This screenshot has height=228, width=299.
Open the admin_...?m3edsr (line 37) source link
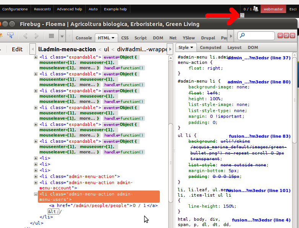(x=259, y=58)
